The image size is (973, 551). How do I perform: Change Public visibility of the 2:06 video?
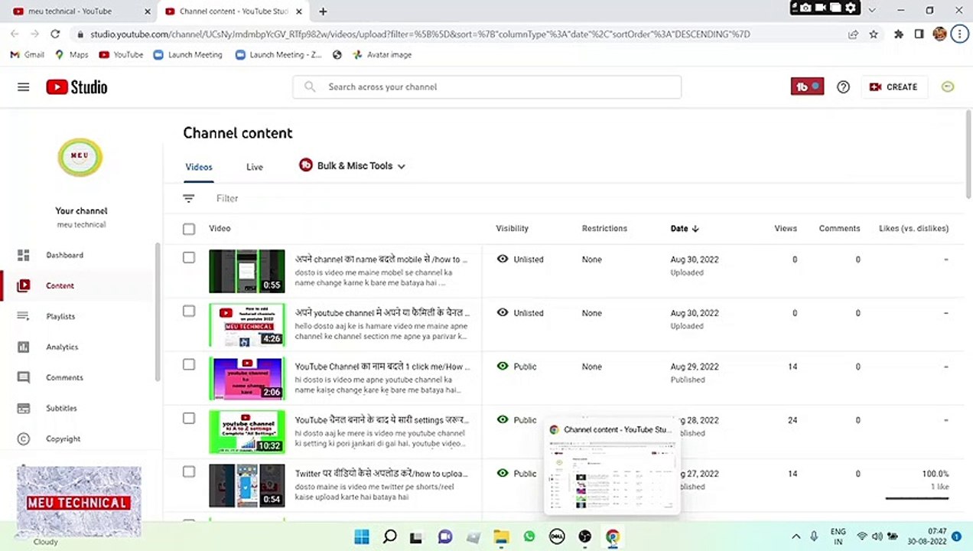coord(517,367)
